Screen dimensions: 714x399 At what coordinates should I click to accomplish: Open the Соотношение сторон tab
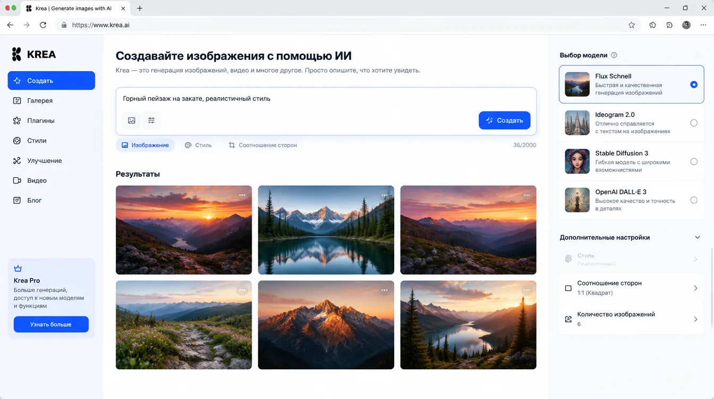click(262, 145)
